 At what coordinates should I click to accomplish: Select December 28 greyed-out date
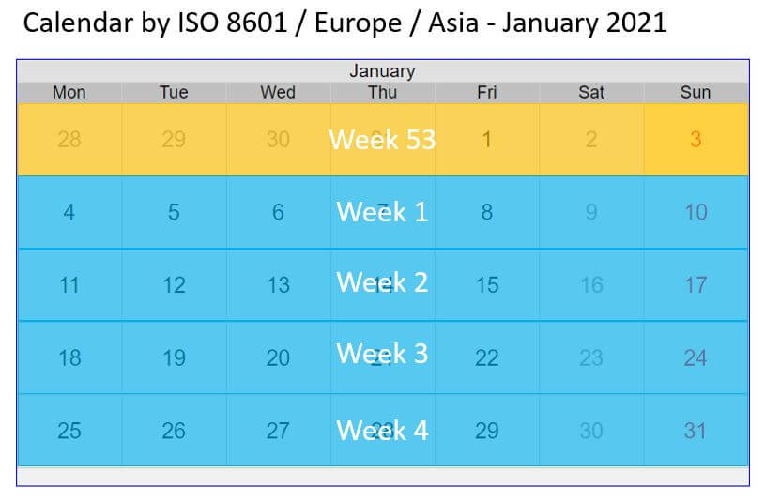[69, 140]
